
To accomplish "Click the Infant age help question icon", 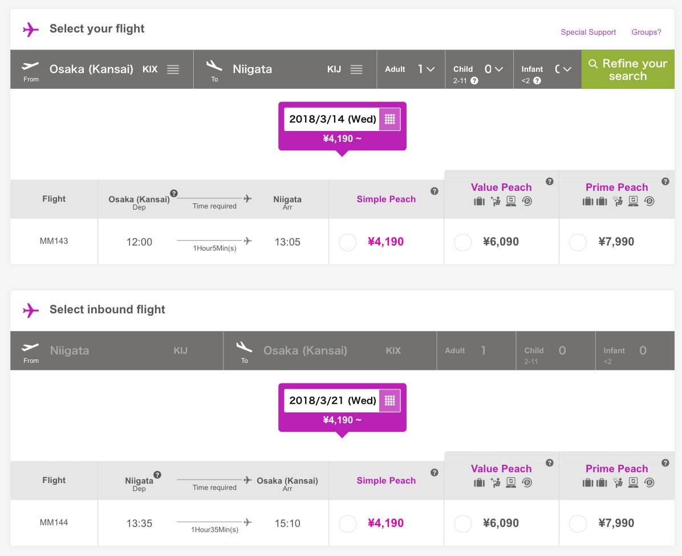I will (x=537, y=80).
